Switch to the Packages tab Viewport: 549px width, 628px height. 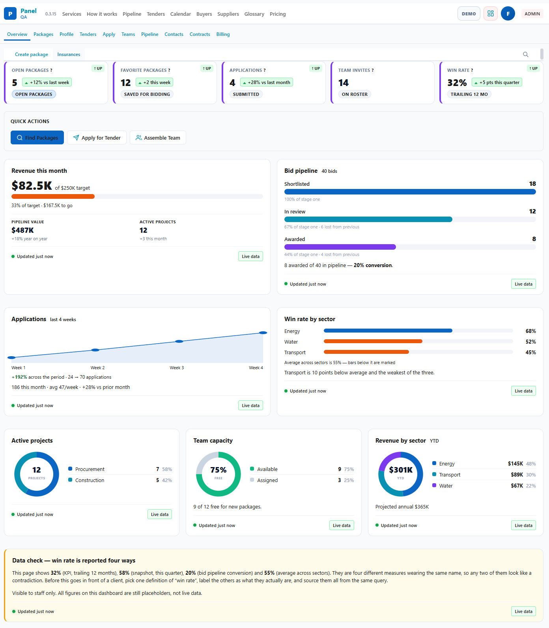tap(43, 34)
